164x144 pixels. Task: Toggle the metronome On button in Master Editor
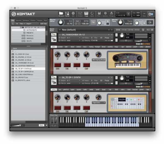click(108, 21)
